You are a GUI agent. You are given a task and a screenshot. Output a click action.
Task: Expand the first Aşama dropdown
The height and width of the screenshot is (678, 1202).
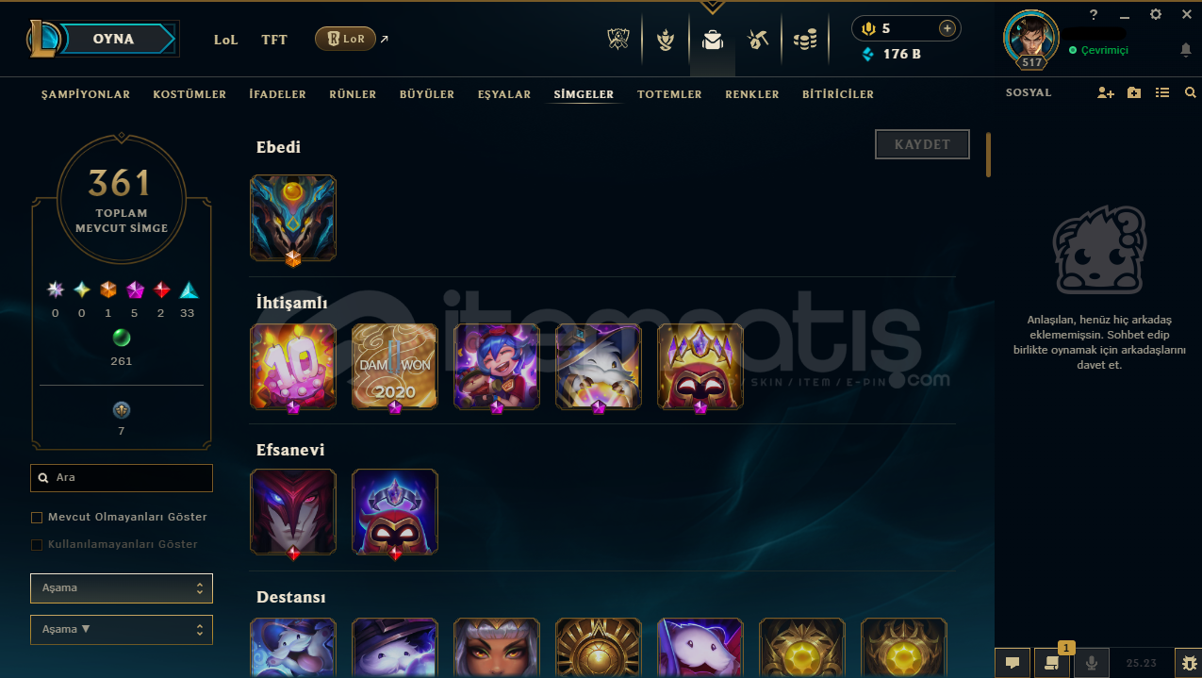coord(122,588)
